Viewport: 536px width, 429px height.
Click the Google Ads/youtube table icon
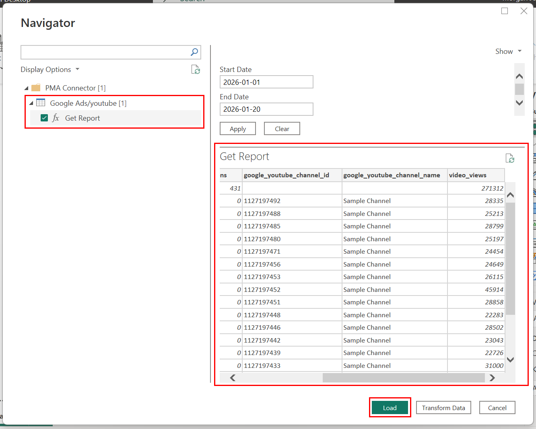pos(41,103)
